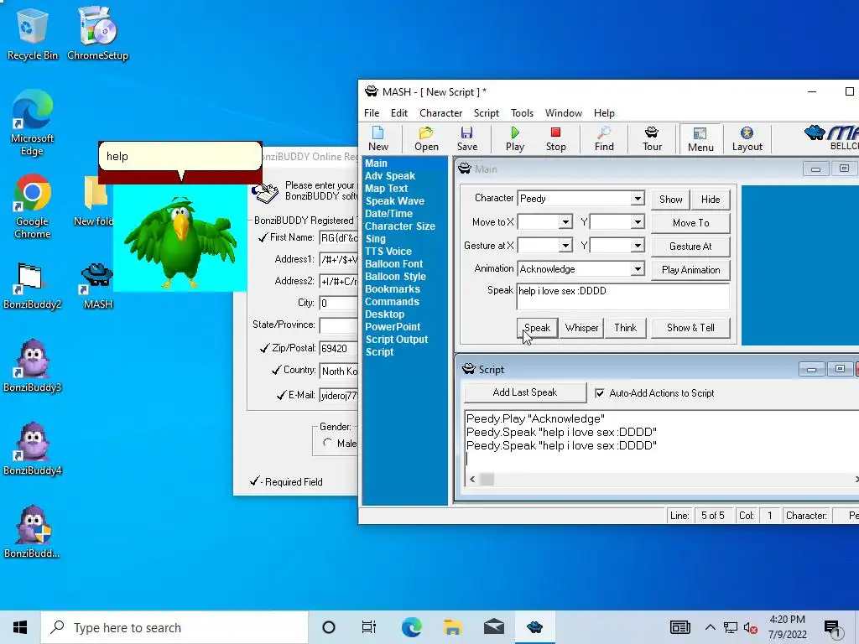
Task: Open the Character menu
Action: pyautogui.click(x=441, y=113)
